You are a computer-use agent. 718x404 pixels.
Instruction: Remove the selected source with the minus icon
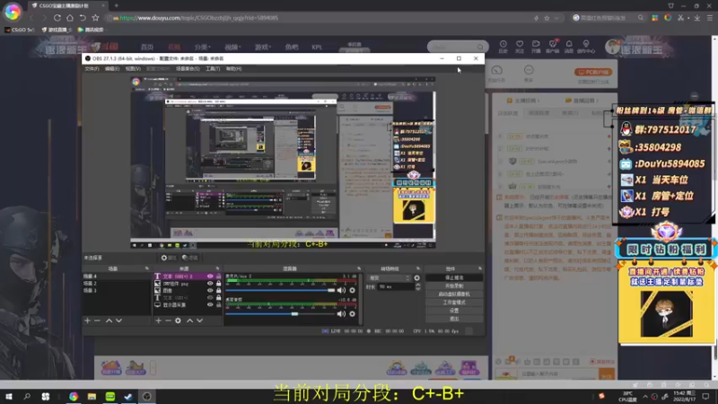168,321
